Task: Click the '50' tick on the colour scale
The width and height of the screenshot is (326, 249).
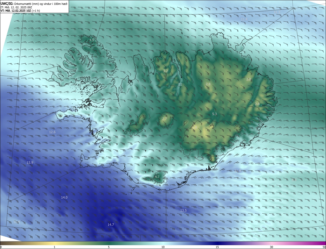Action: click(324, 247)
